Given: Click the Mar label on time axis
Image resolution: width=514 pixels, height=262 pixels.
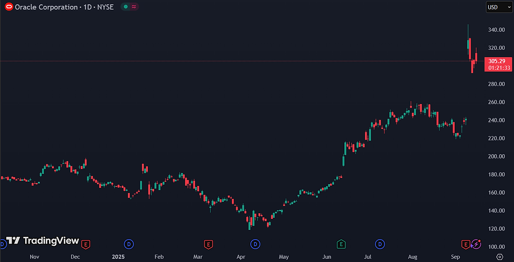Looking at the screenshot, I should [198, 257].
